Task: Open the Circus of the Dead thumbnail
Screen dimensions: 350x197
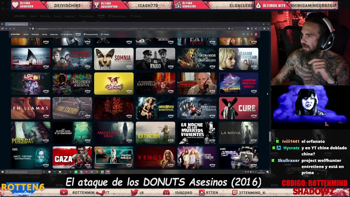Action: tap(114, 157)
